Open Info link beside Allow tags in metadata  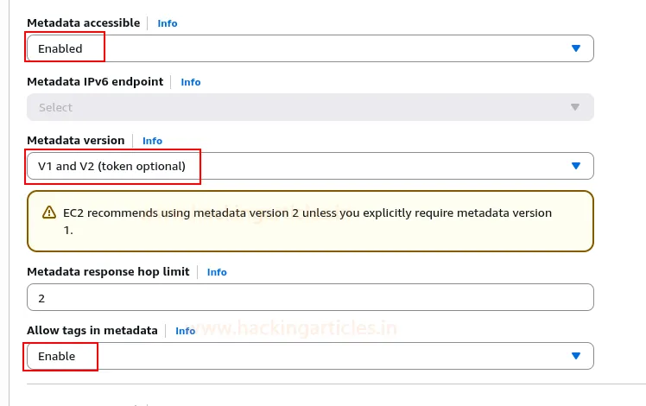coord(186,331)
